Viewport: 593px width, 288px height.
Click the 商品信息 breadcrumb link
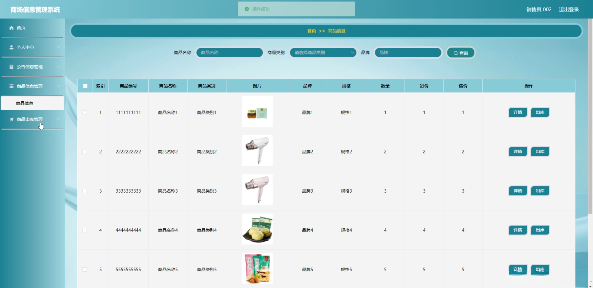tap(337, 31)
